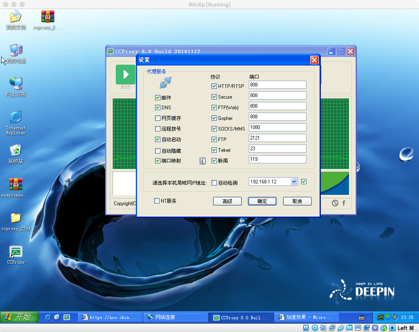
Task: Click the easyconnect archive icon on the desktop
Action: (16, 185)
